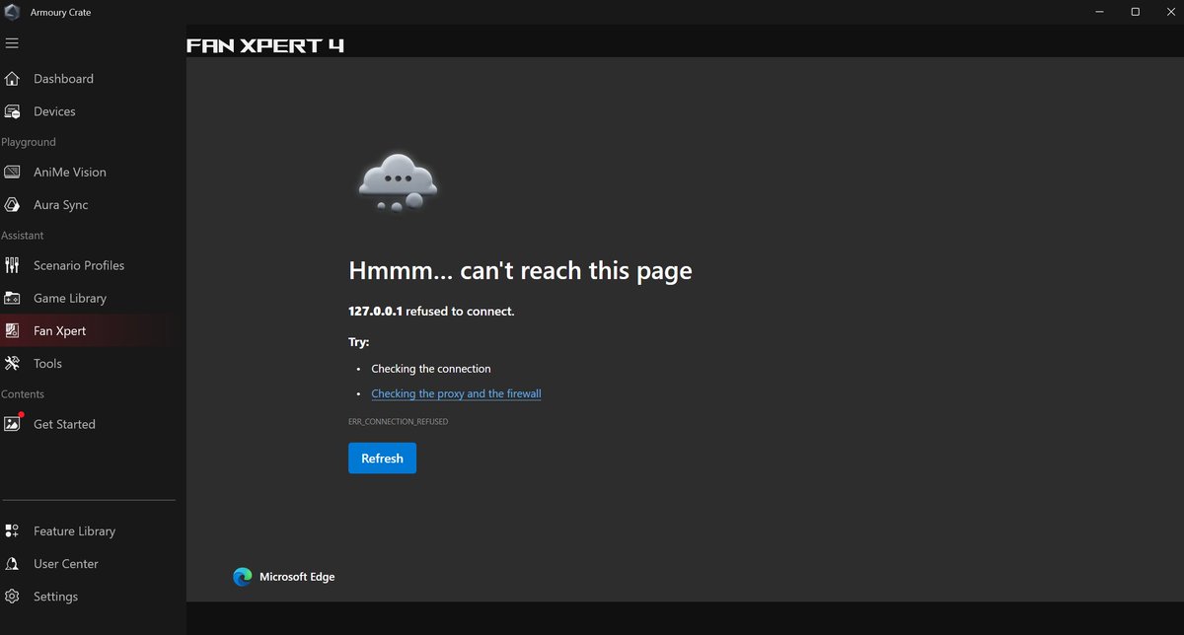Image resolution: width=1184 pixels, height=635 pixels.
Task: Select the Fan Xpert menu entry
Action: (x=61, y=330)
